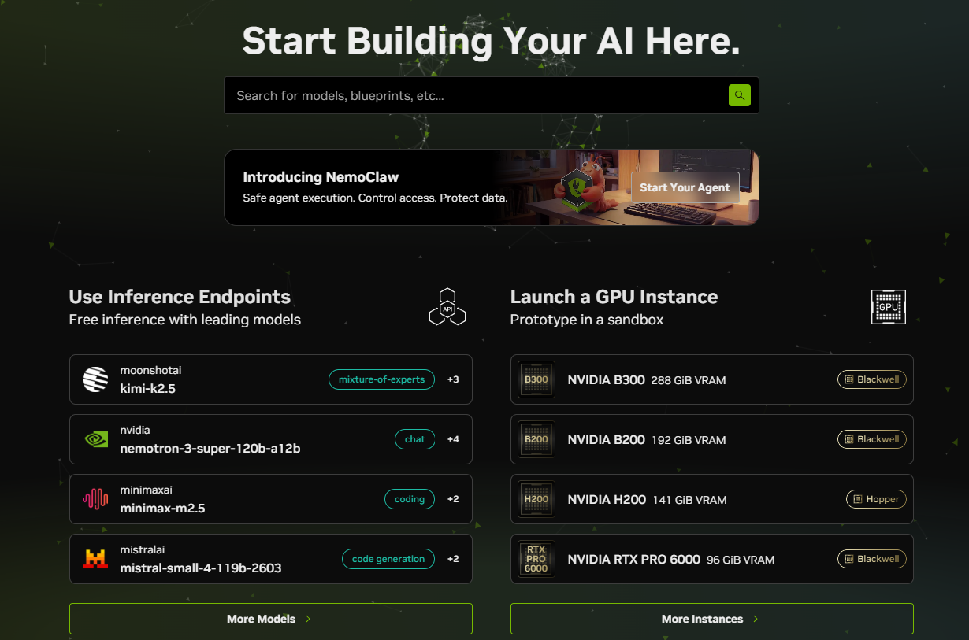Select the mixture-of-experts tag

point(381,379)
